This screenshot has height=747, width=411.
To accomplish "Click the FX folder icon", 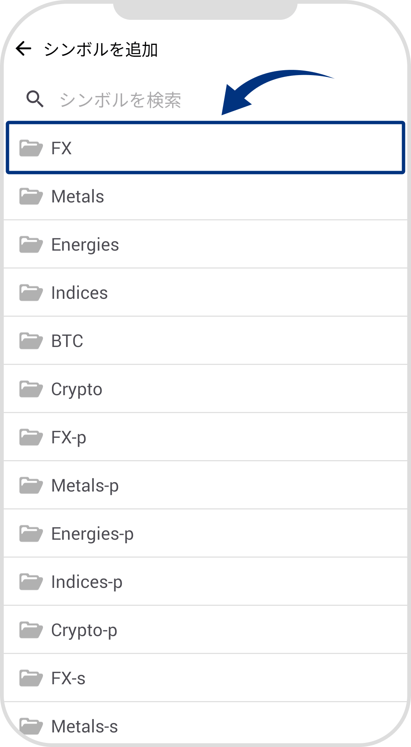I will pos(31,148).
